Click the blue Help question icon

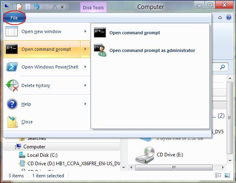pos(229,17)
